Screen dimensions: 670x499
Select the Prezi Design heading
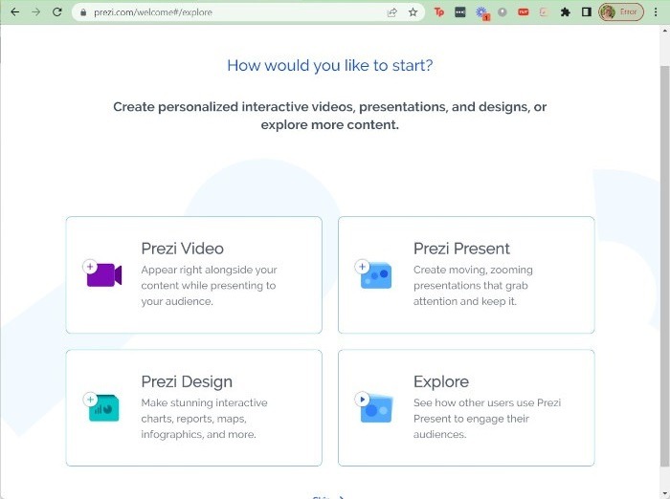click(x=187, y=381)
